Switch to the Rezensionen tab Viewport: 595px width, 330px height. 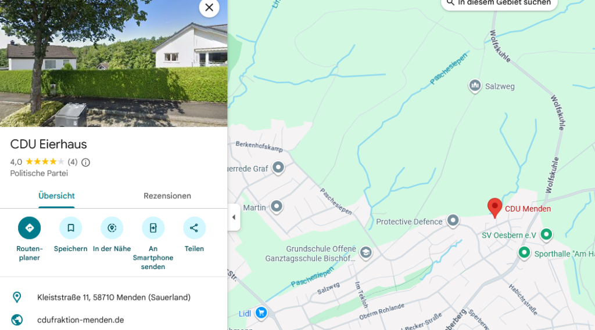(167, 196)
